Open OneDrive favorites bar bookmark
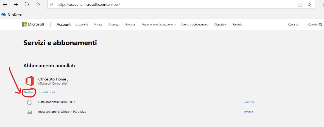The height and width of the screenshot is (127, 324). (x=12, y=15)
